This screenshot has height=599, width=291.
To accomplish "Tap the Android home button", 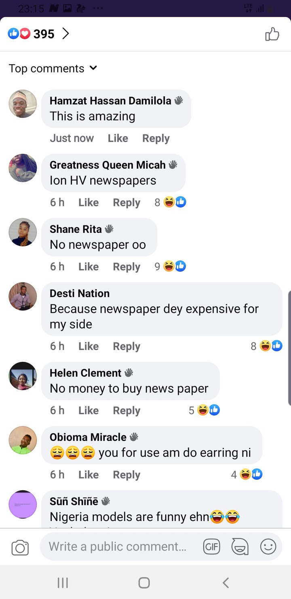I will [x=144, y=583].
